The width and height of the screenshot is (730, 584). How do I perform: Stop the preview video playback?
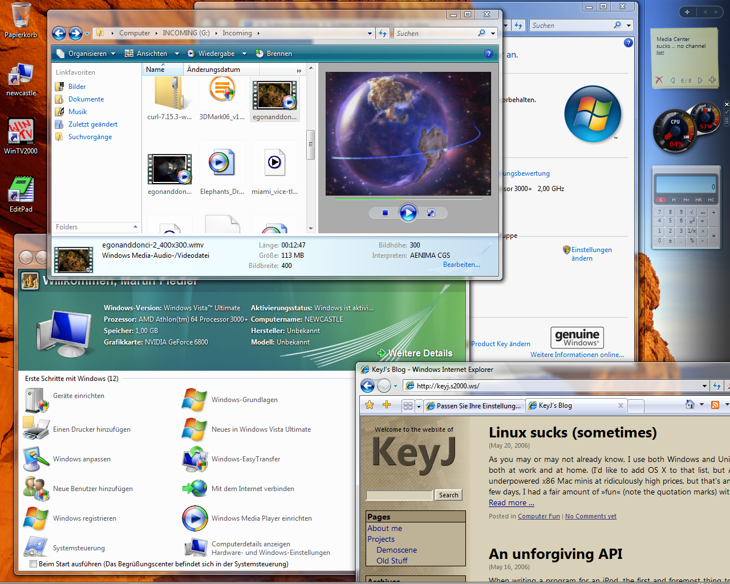pyautogui.click(x=385, y=213)
